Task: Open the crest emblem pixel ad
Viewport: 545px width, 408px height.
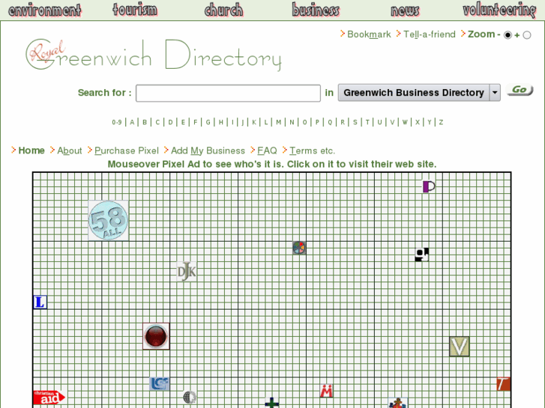Action: [x=397, y=403]
